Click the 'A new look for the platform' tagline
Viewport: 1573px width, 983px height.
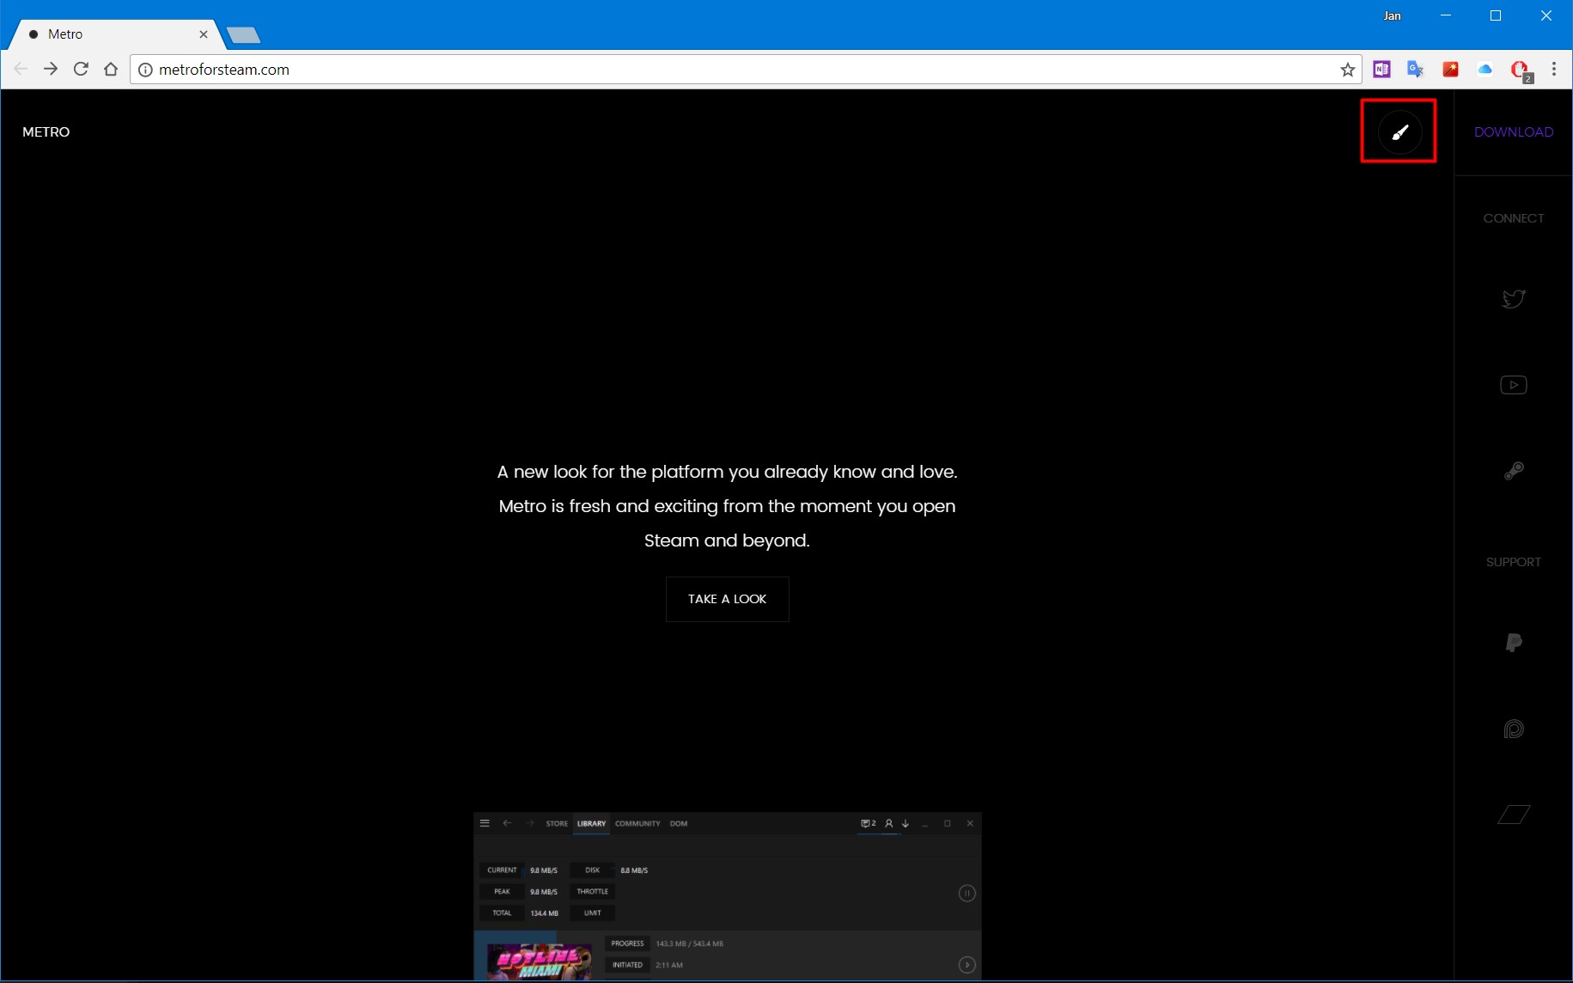click(x=727, y=506)
